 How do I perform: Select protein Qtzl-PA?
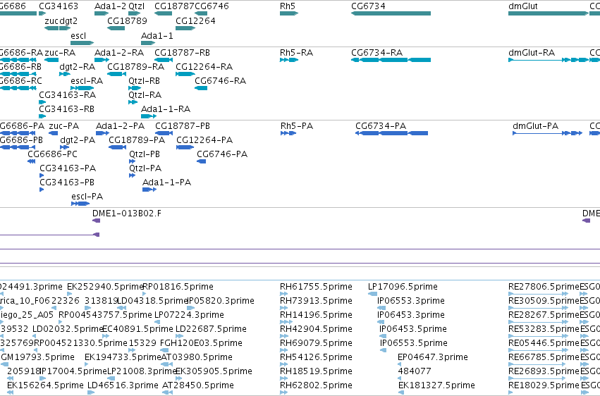click(x=132, y=176)
